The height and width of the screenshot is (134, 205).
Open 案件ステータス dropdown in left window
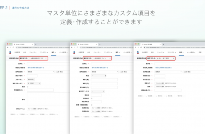coord(34,83)
